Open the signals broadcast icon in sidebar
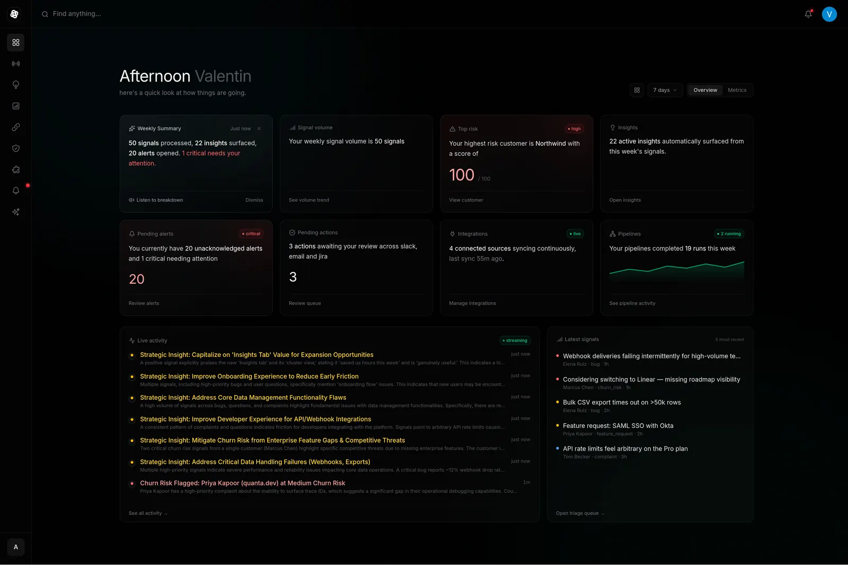 point(16,64)
